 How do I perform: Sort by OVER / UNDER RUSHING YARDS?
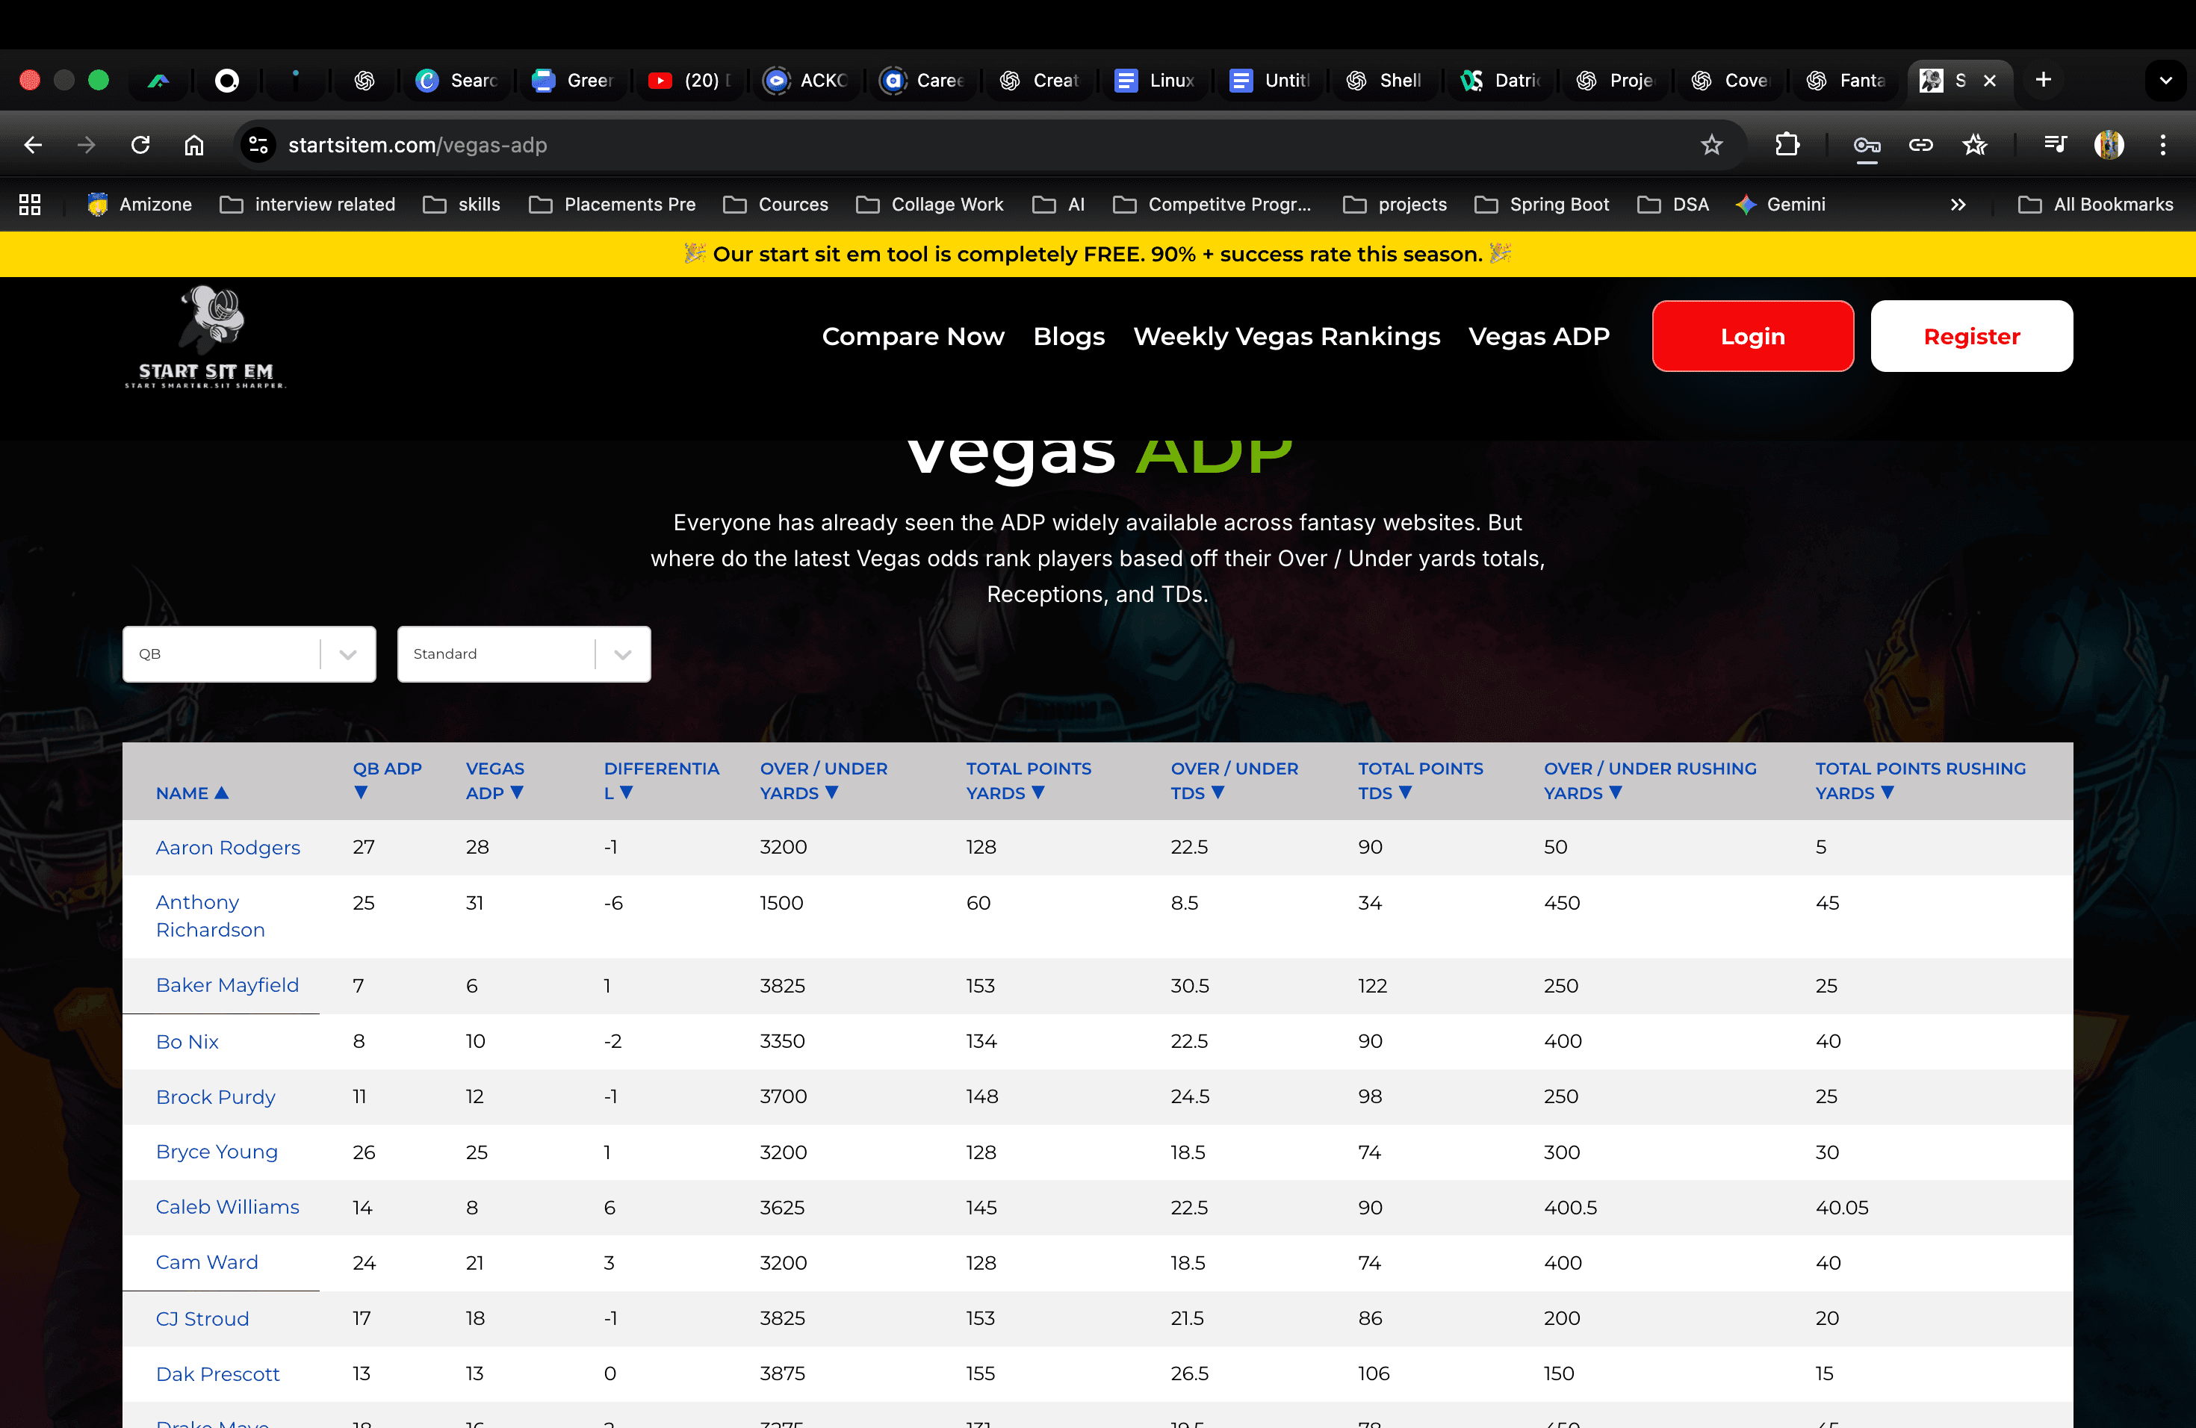(x=1650, y=780)
